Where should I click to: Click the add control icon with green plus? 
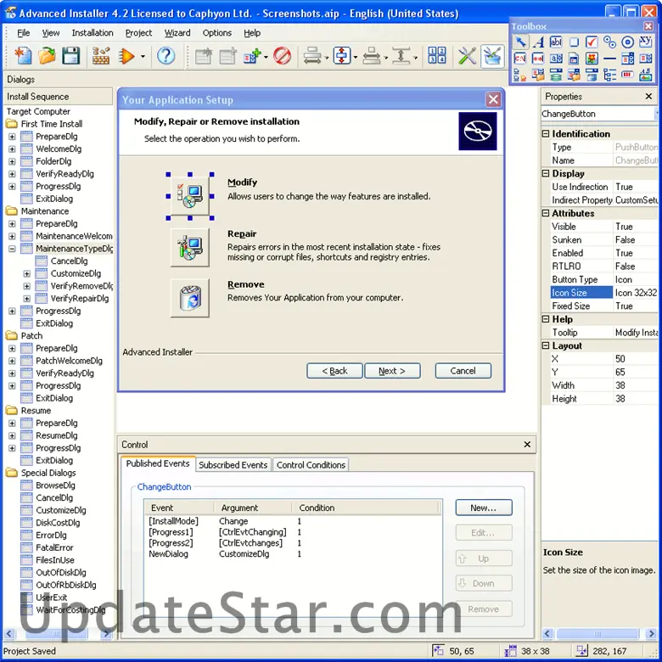click(252, 56)
